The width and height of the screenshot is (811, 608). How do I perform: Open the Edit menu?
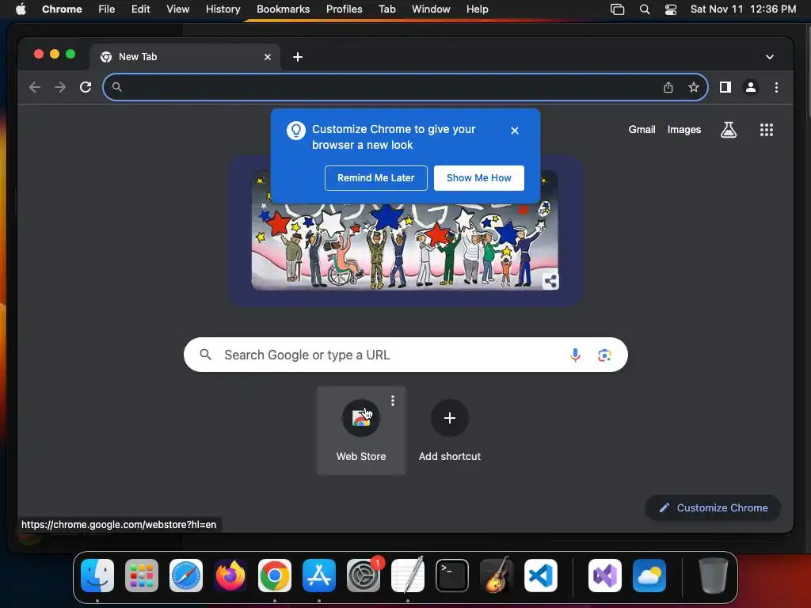click(x=141, y=9)
